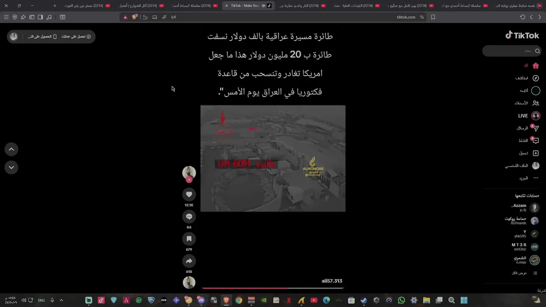The width and height of the screenshot is (546, 307).
Task: Bookmark this page in address bar
Action: tap(433, 17)
